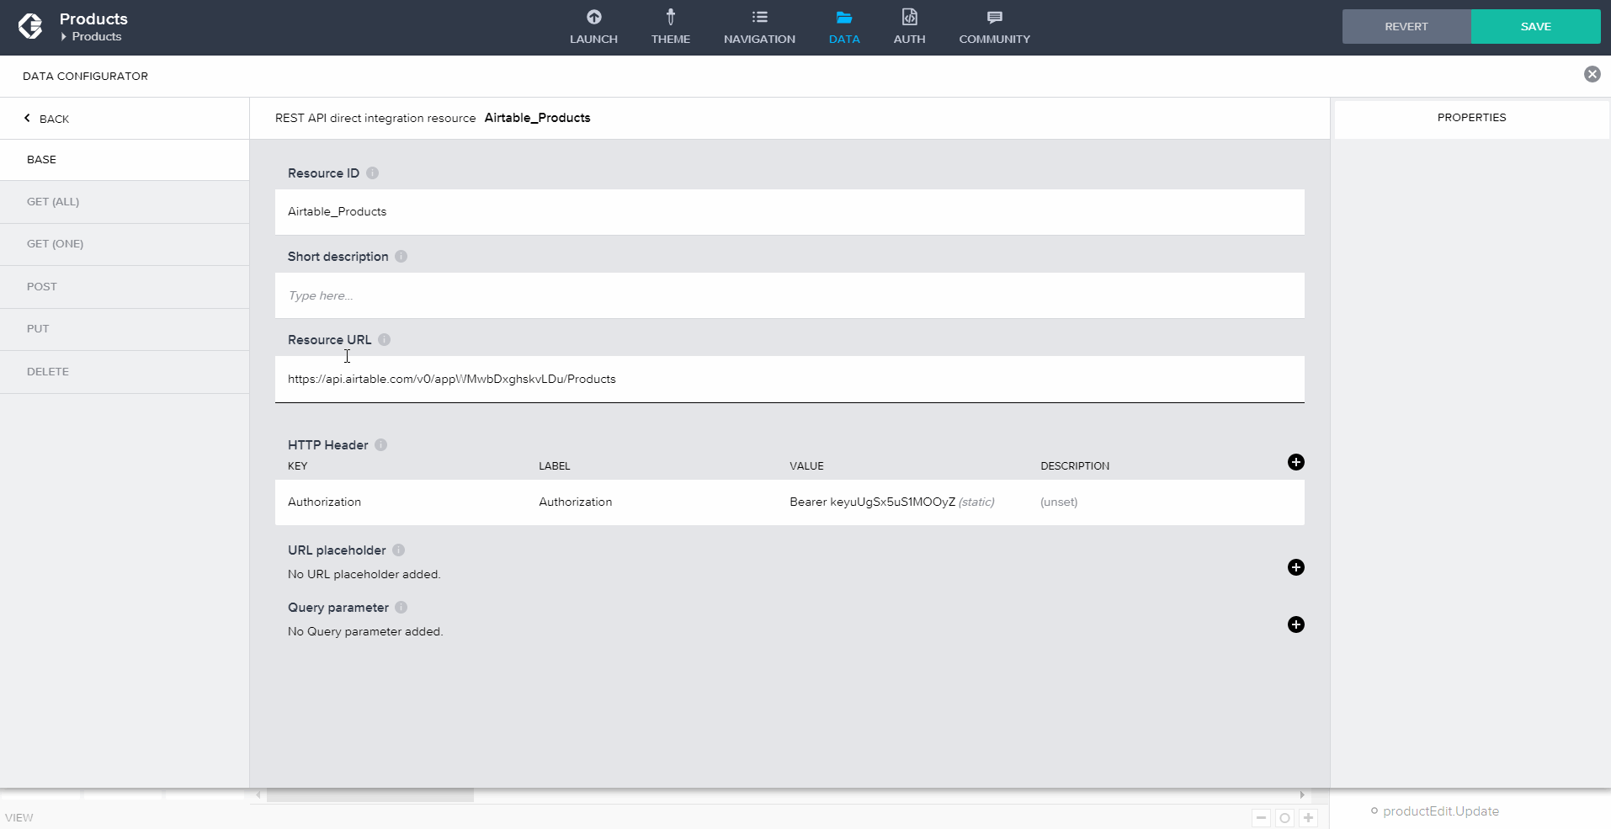Click the SAVE button
This screenshot has width=1611, height=829.
1535,26
